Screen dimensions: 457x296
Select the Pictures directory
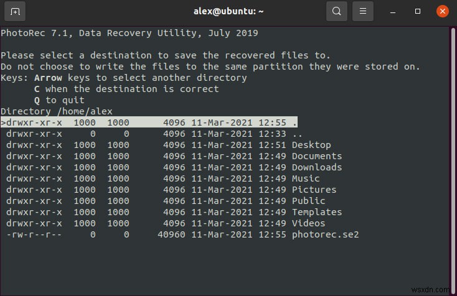[x=314, y=190]
